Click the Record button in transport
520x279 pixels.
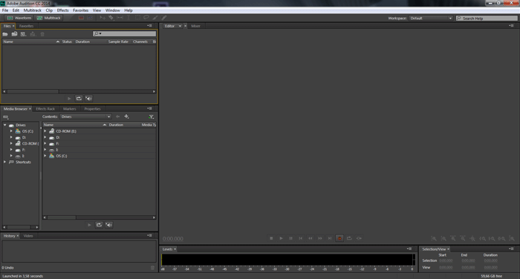(339, 238)
